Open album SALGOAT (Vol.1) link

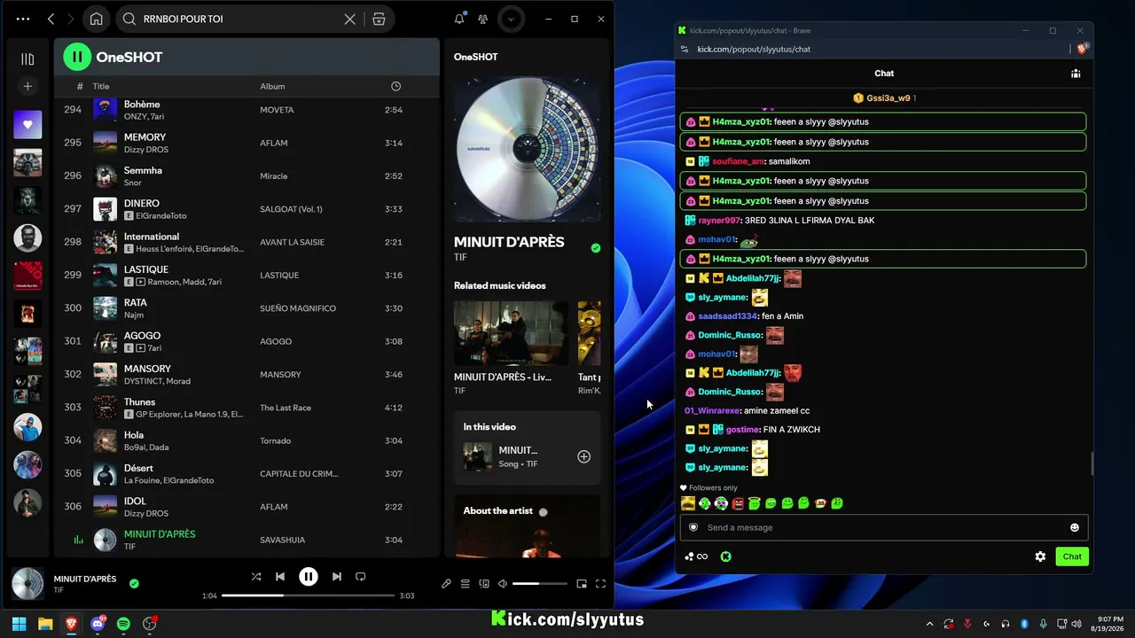[x=291, y=209]
